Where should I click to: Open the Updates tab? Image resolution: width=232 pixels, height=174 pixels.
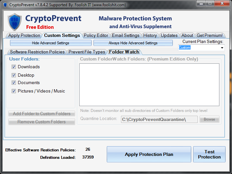169,36
